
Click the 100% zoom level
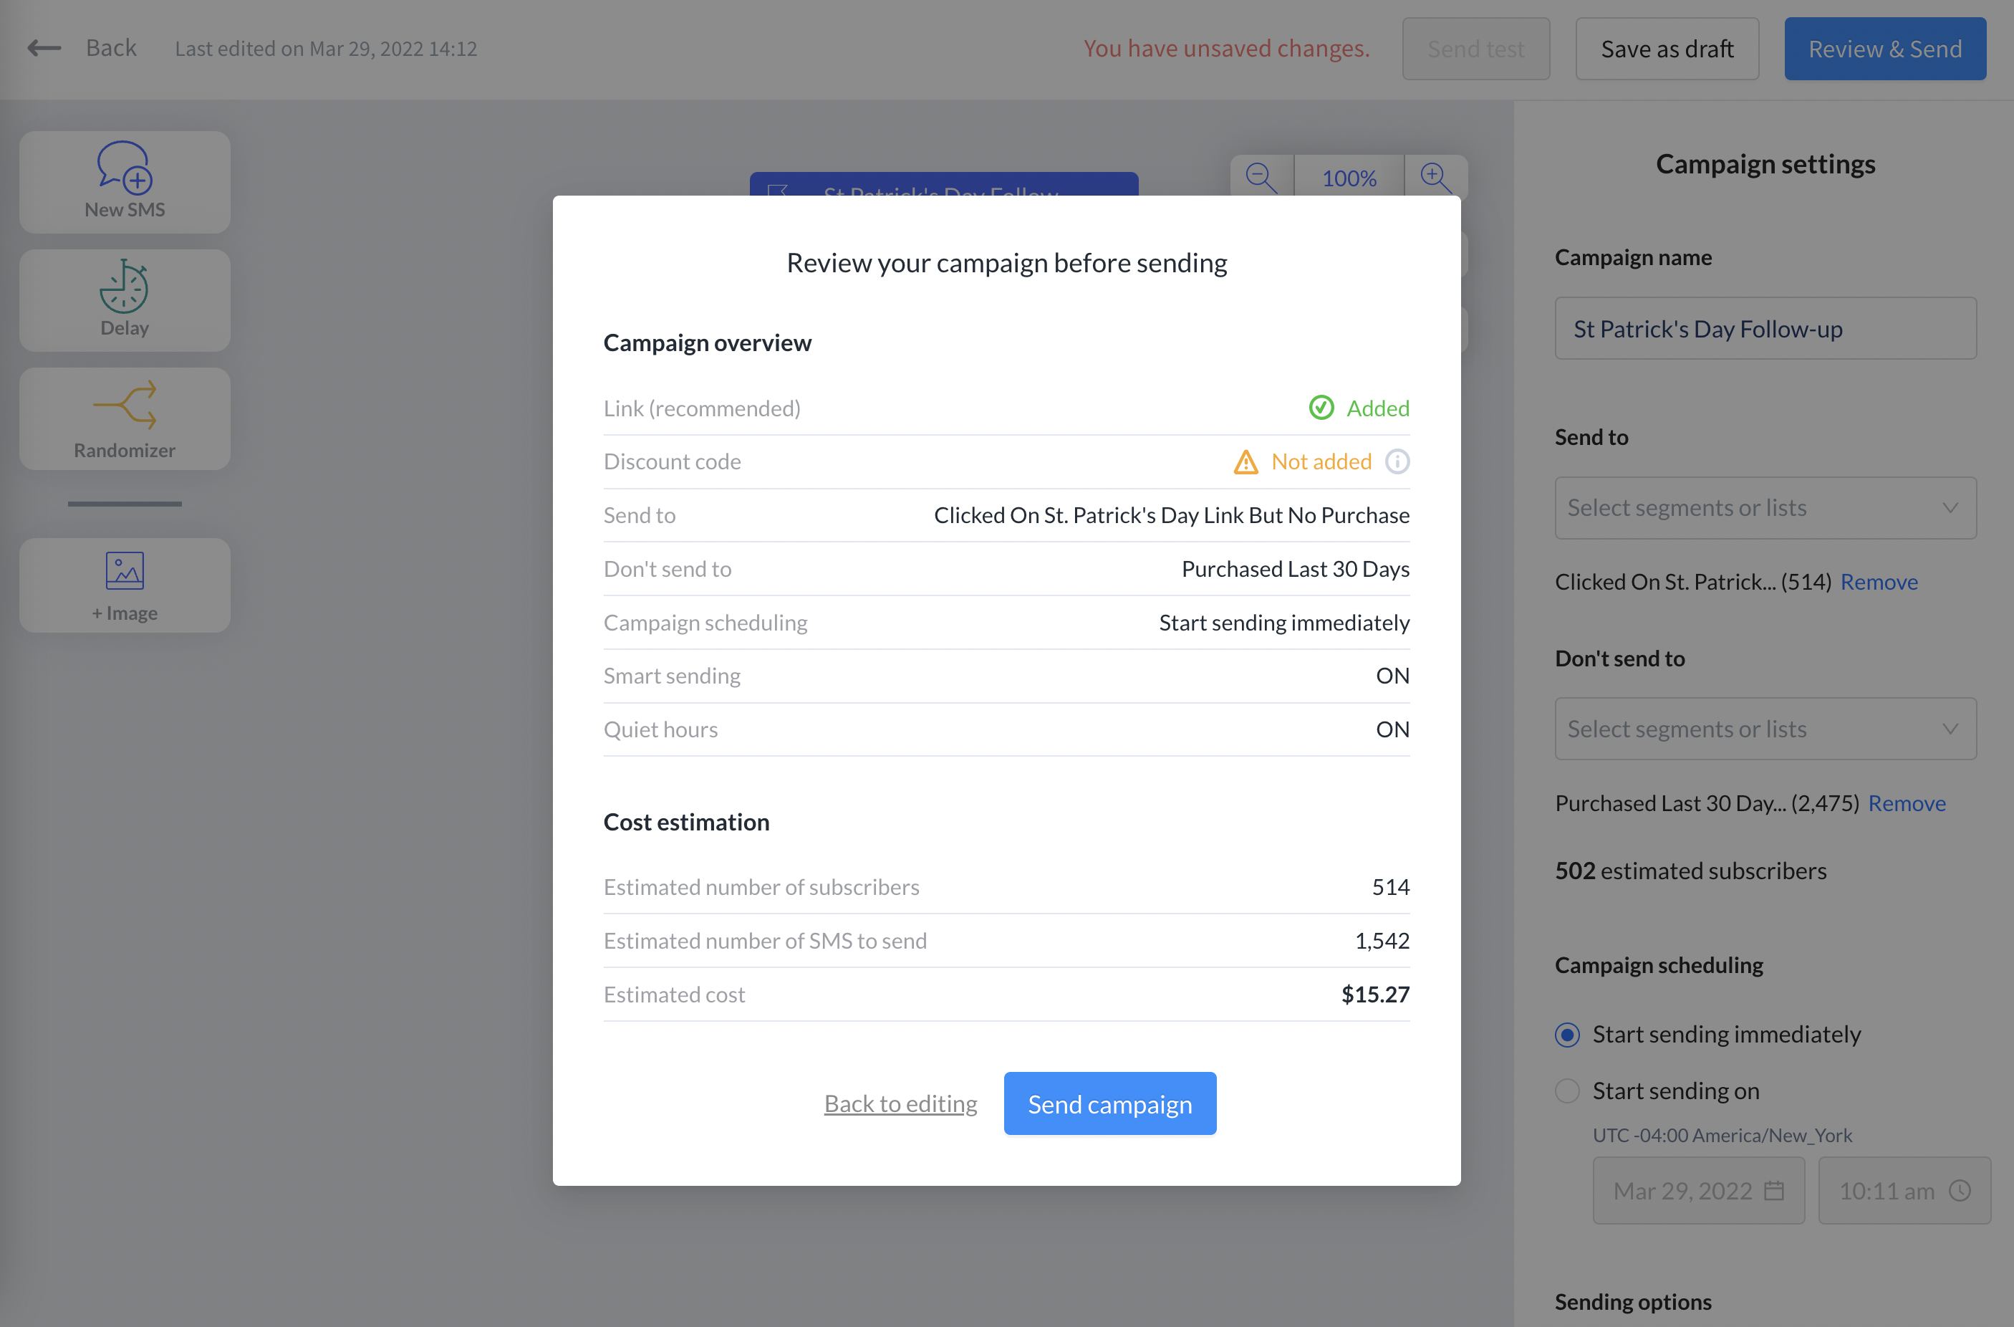click(x=1349, y=178)
